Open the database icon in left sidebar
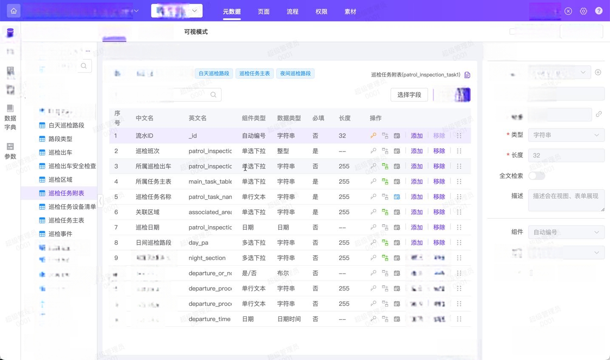The width and height of the screenshot is (610, 360). click(10, 33)
